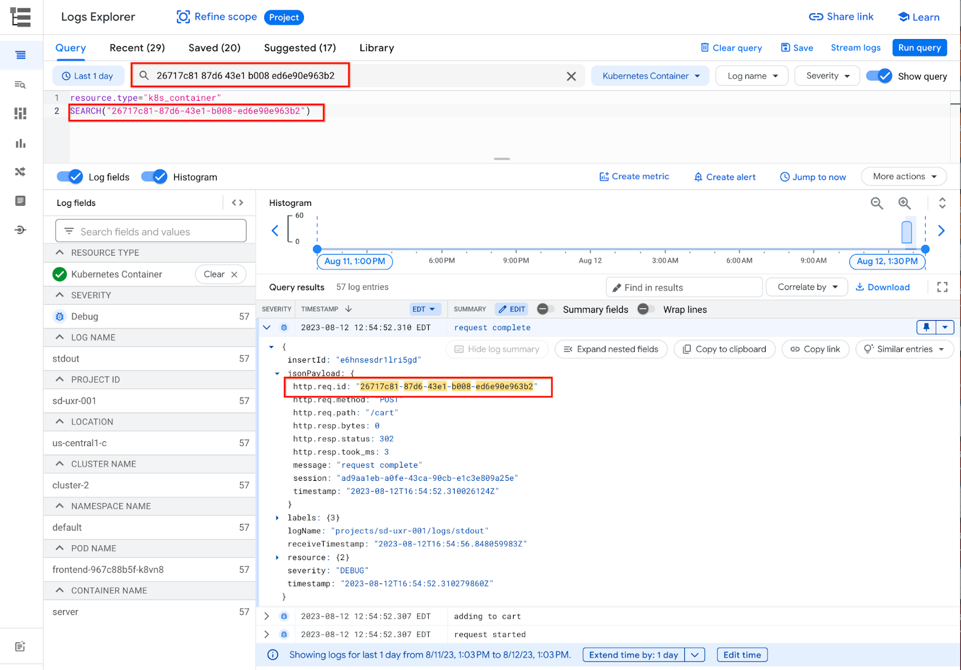The image size is (961, 670).
Task: Toggle the Show query switch
Action: point(879,76)
